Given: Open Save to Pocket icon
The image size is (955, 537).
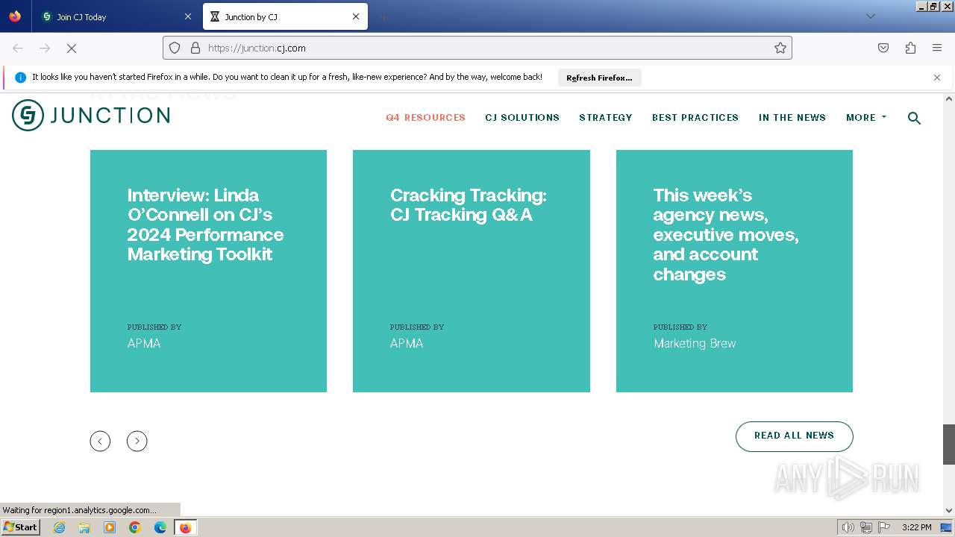Looking at the screenshot, I should [x=883, y=48].
